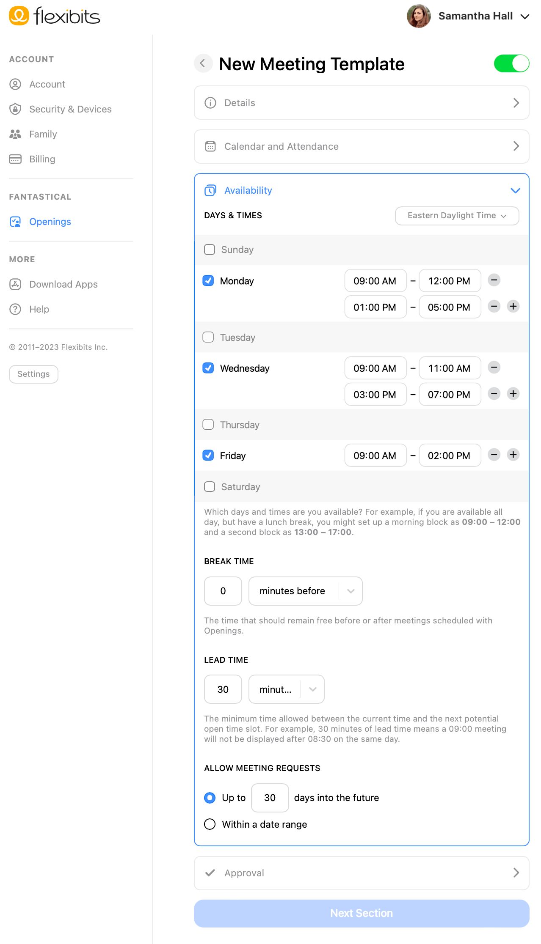The width and height of the screenshot is (541, 944).
Task: Click the Settings button
Action: pyautogui.click(x=33, y=374)
